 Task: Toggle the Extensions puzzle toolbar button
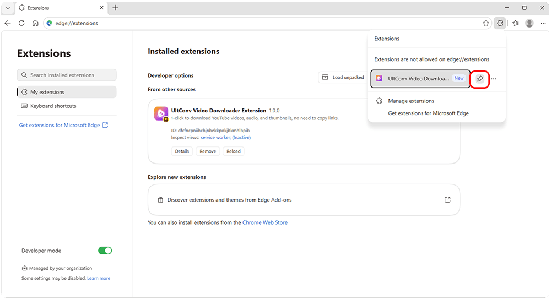500,23
